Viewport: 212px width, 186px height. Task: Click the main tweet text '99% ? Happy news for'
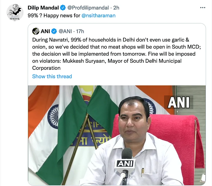[54, 16]
